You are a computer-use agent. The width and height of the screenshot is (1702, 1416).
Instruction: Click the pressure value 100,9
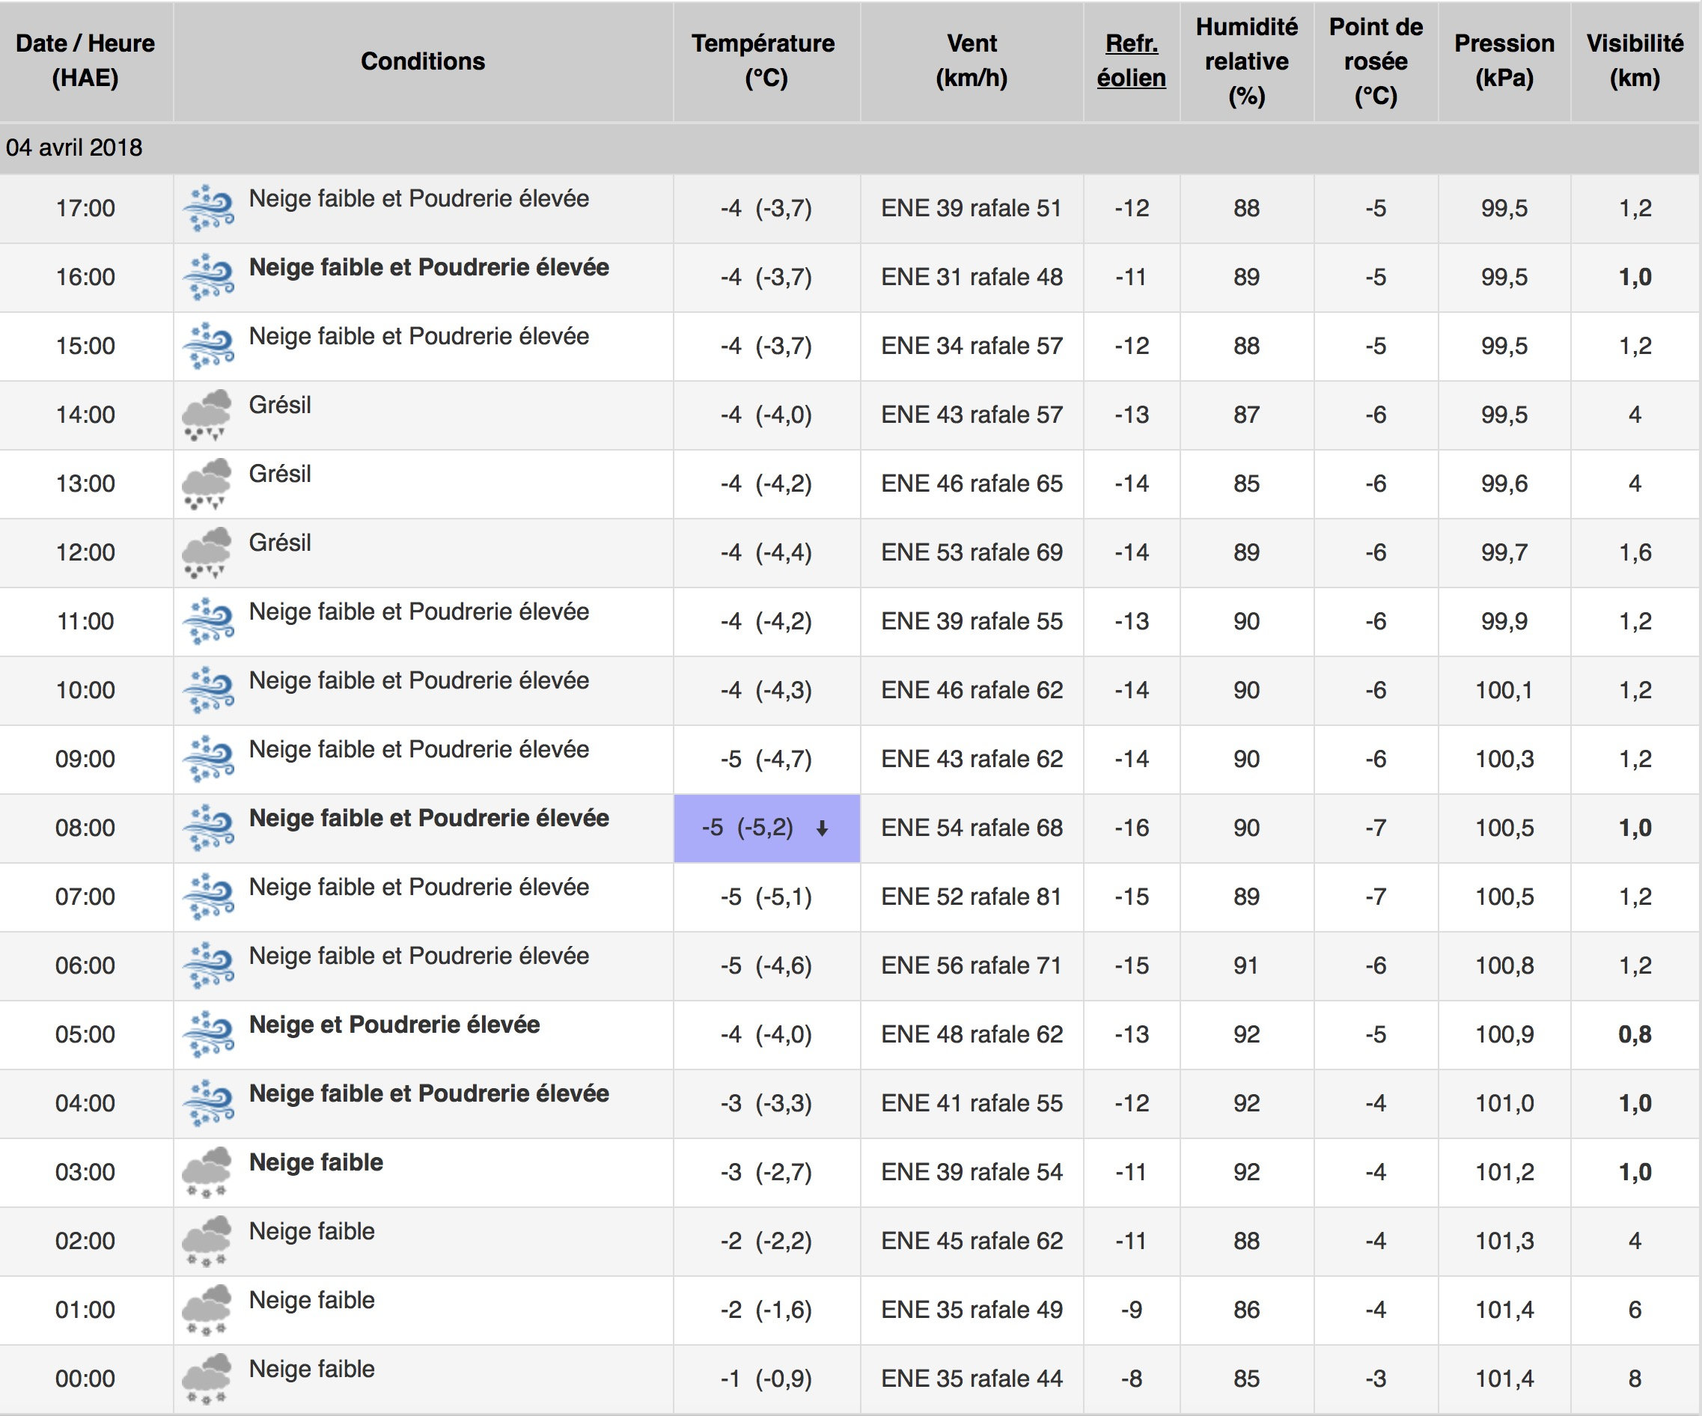point(1504,1035)
